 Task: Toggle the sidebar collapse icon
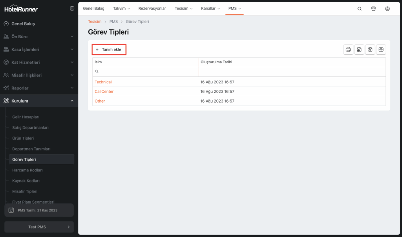[72, 8]
